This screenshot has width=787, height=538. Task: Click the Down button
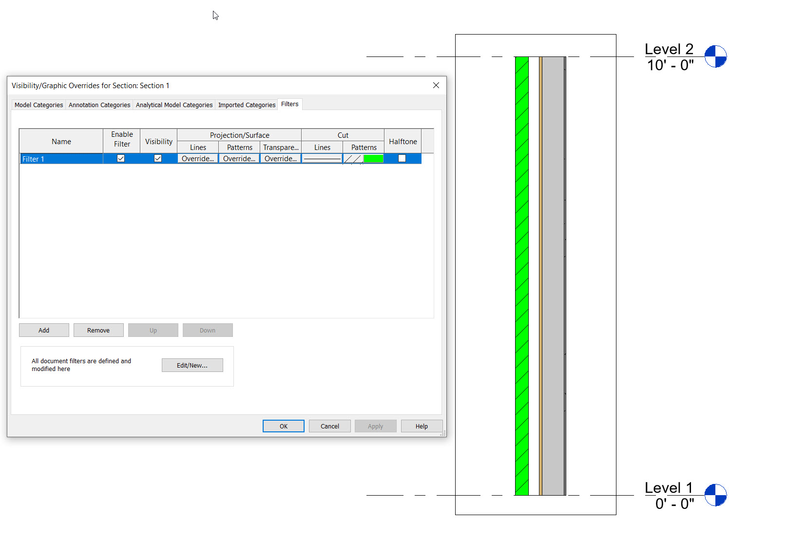(208, 330)
